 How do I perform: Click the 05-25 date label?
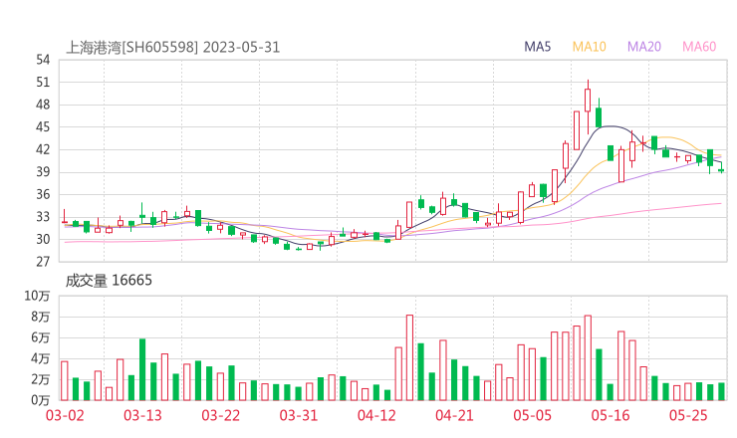click(688, 415)
